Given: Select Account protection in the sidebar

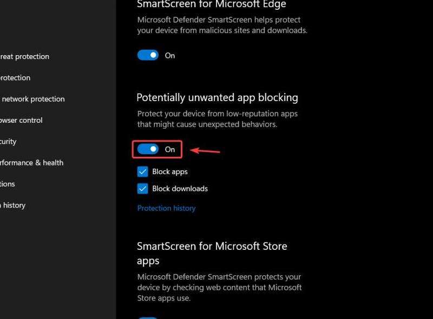Looking at the screenshot, I should click(x=15, y=78).
